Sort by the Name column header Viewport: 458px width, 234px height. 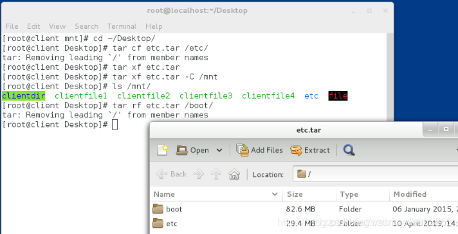216,194
